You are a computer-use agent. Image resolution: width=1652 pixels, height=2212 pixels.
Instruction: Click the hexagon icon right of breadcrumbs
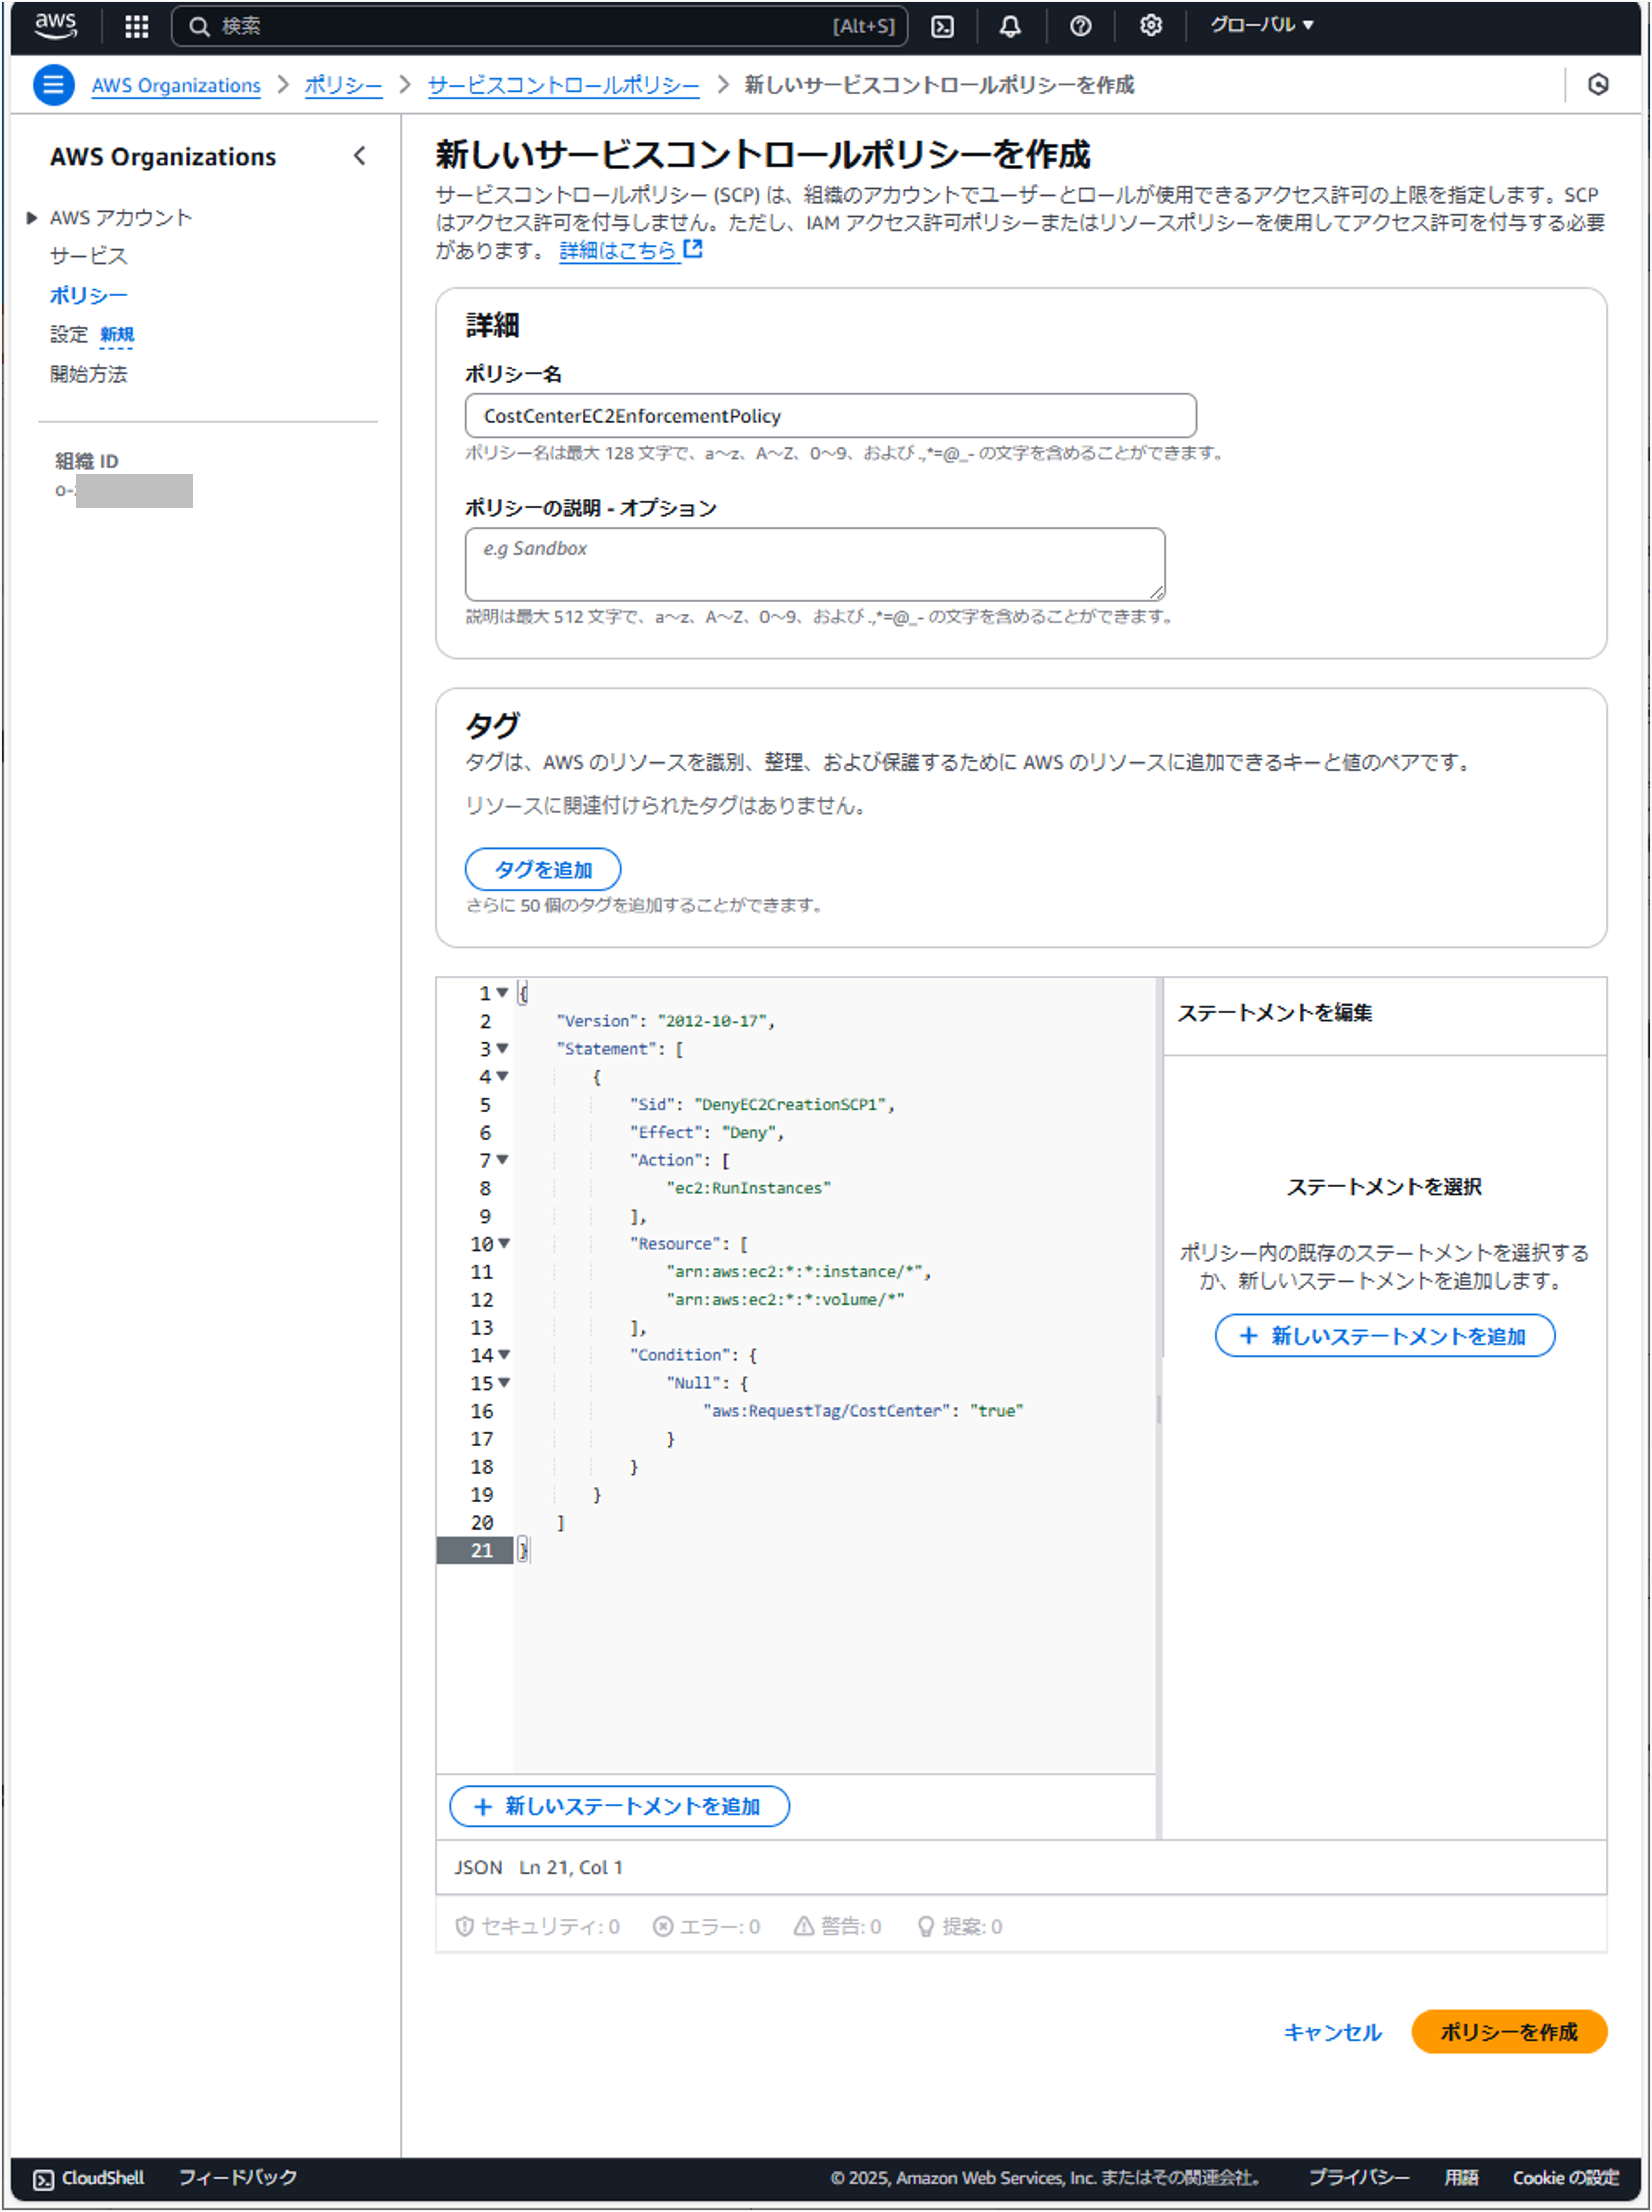[1597, 85]
